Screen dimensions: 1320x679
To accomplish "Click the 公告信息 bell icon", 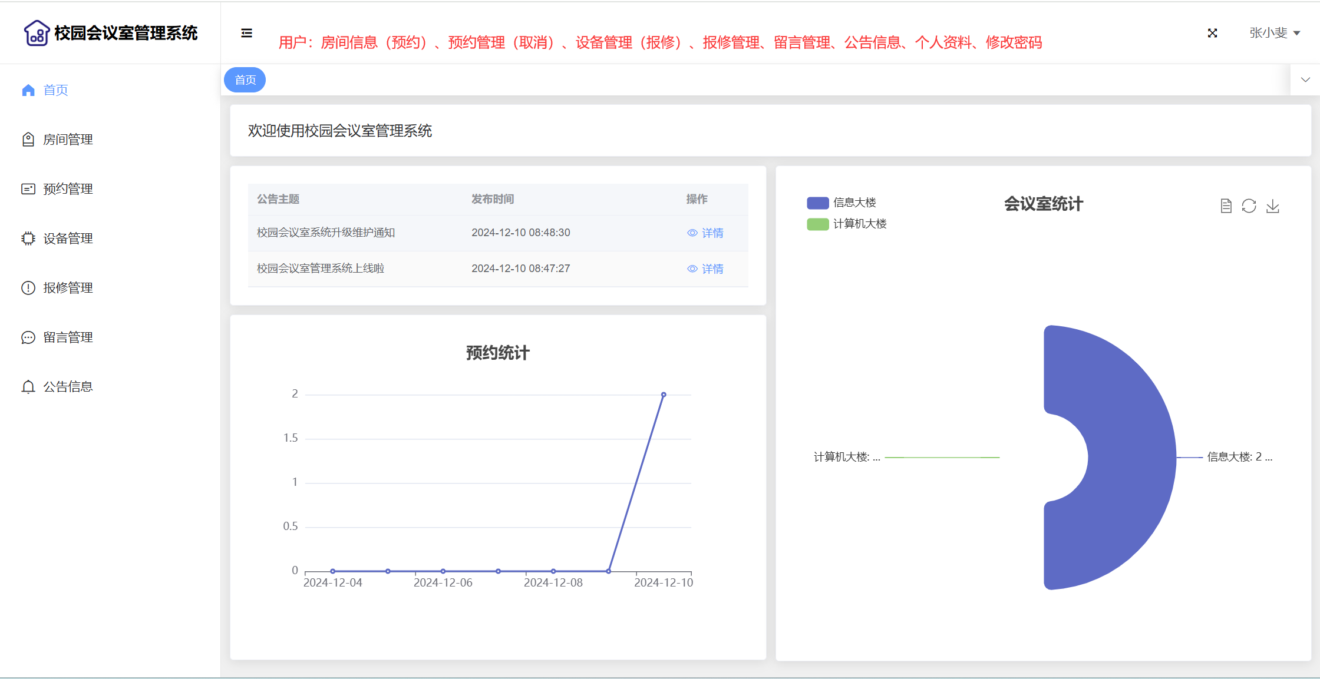I will [28, 387].
